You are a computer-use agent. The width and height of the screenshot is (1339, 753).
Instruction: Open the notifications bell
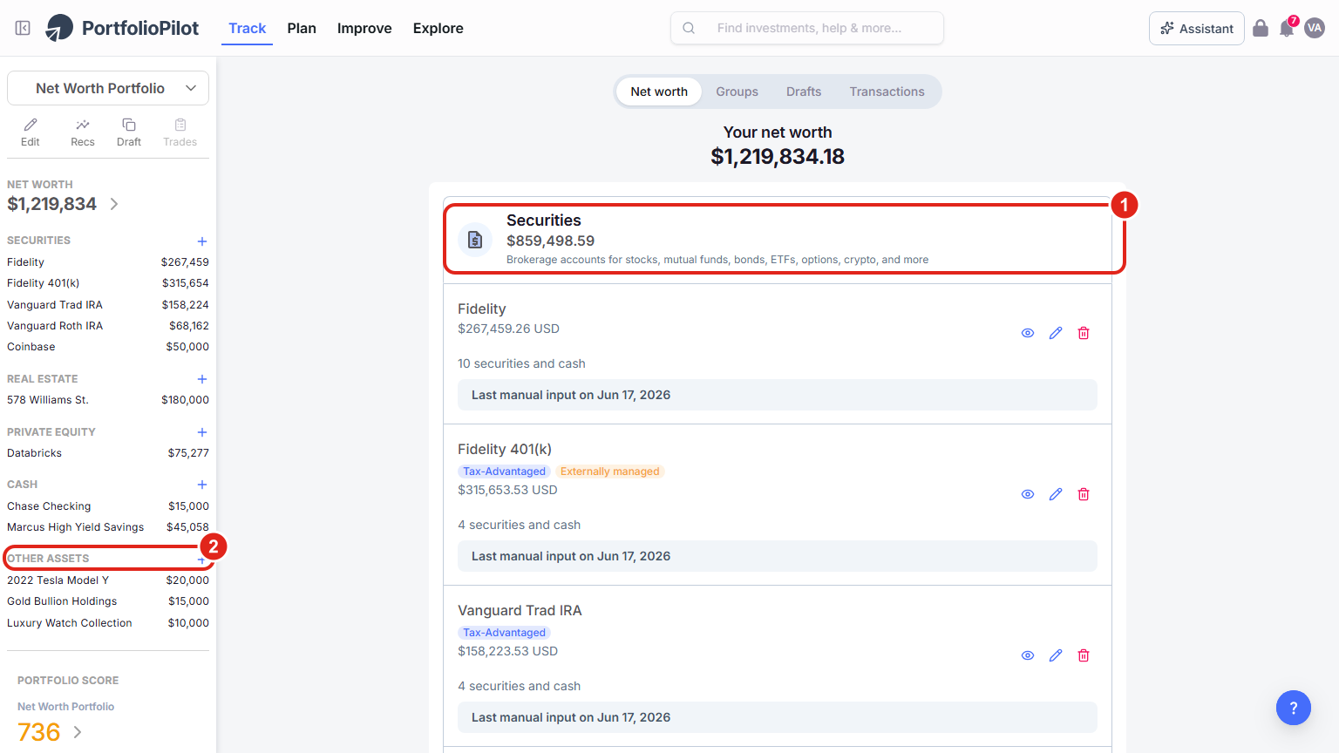[1287, 28]
